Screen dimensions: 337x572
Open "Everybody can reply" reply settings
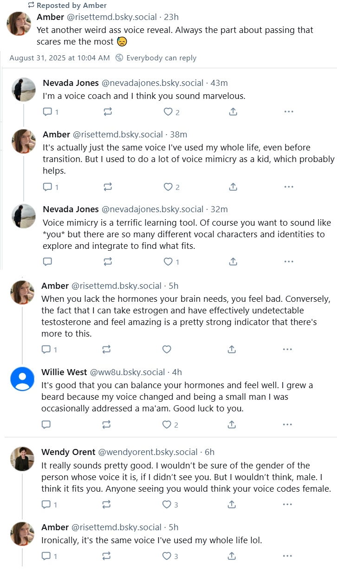click(156, 58)
